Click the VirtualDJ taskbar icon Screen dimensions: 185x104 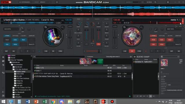pyautogui.click(x=103, y=101)
